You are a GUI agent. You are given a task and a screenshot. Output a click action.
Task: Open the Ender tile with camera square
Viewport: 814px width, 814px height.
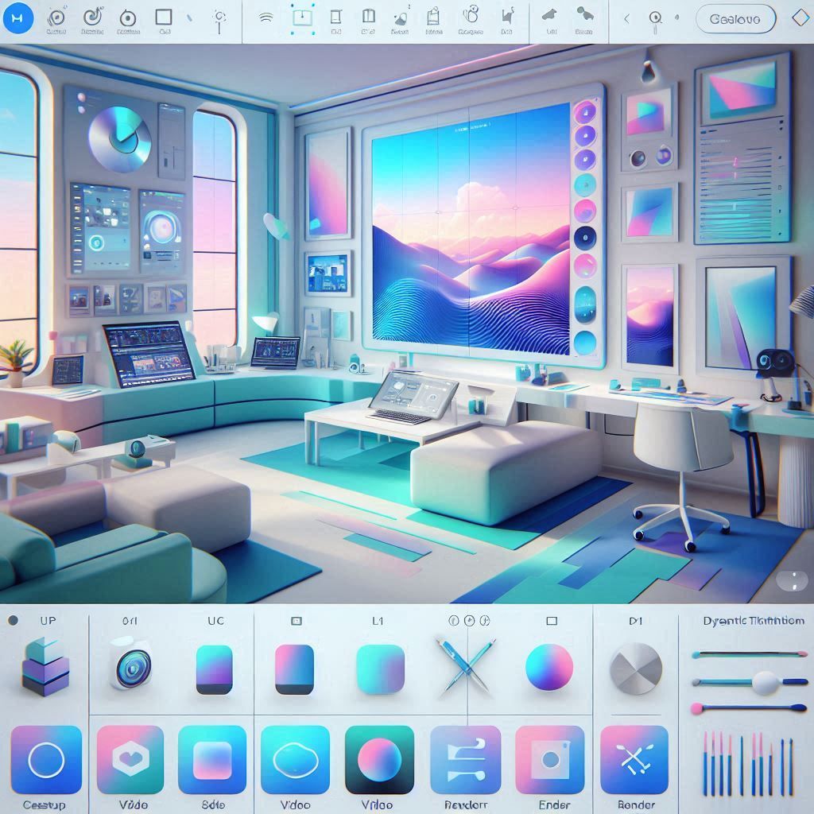tap(550, 759)
